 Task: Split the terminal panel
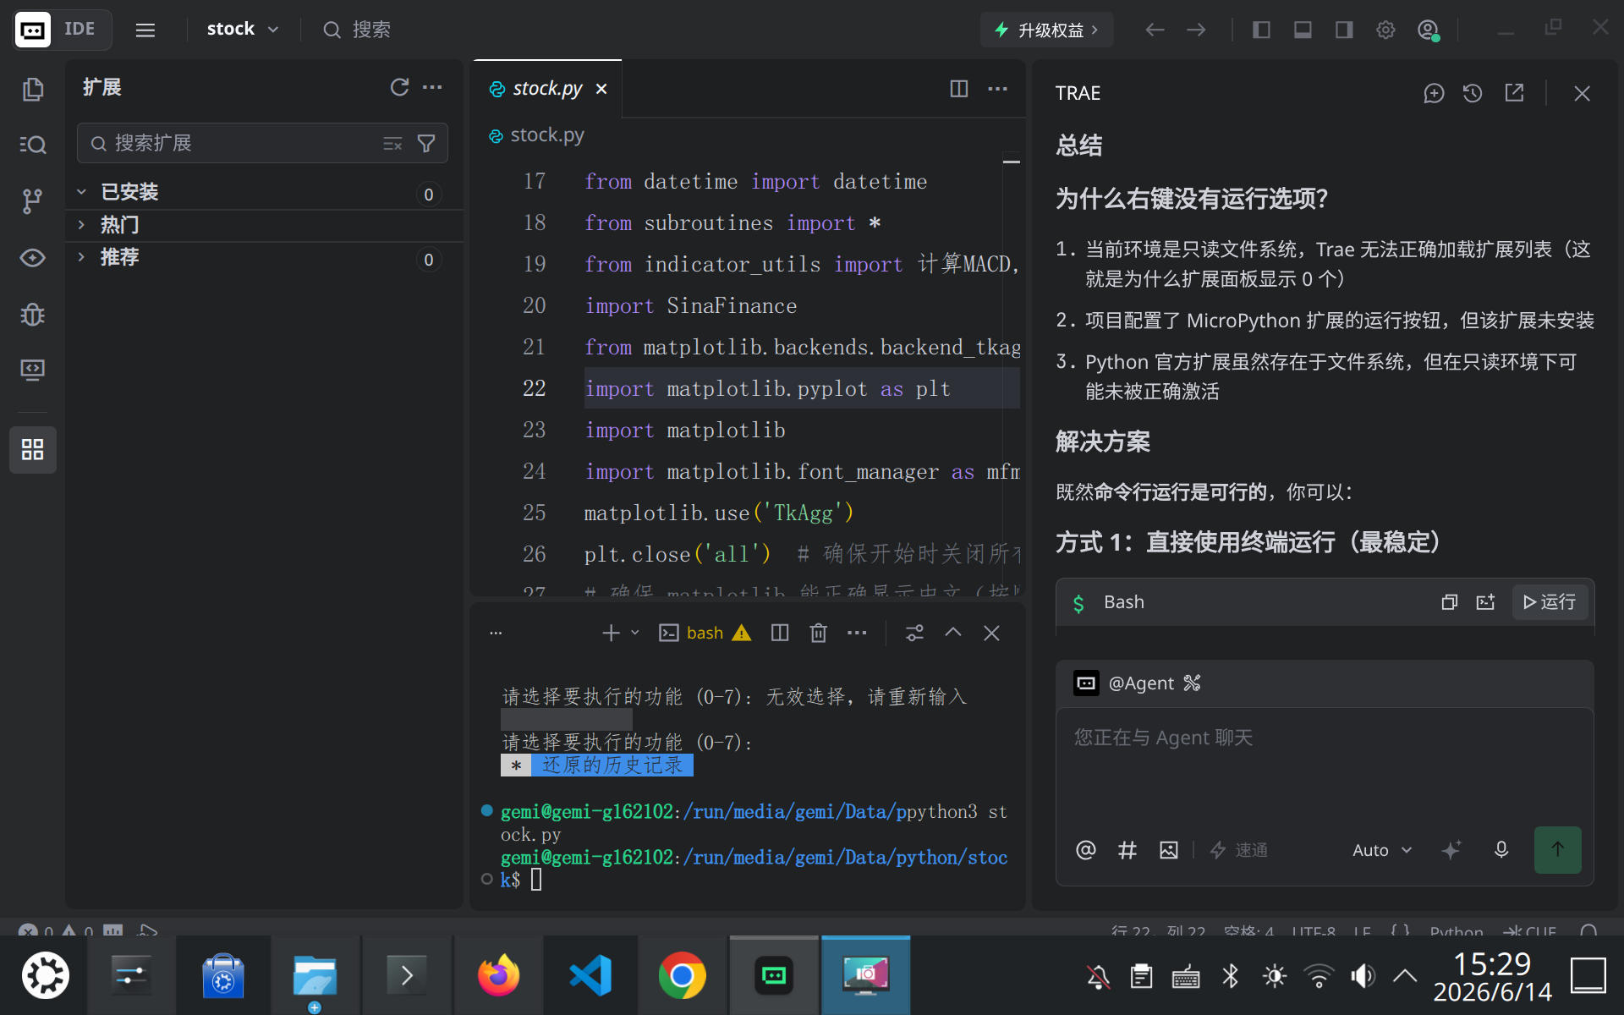tap(780, 633)
